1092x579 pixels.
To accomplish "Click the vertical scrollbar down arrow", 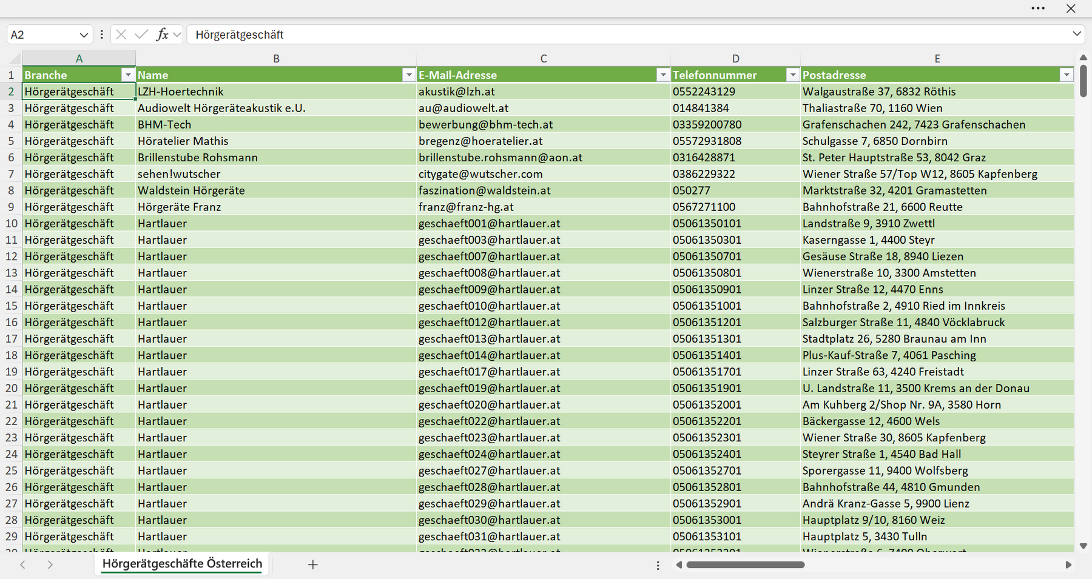I will tap(1084, 546).
